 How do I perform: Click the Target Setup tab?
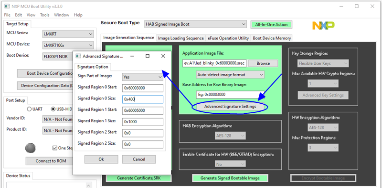click(17, 24)
